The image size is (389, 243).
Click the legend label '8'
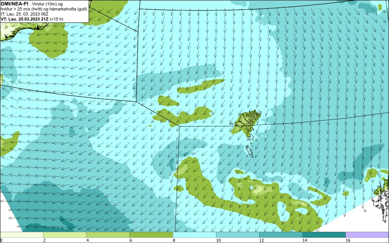pos(174,240)
